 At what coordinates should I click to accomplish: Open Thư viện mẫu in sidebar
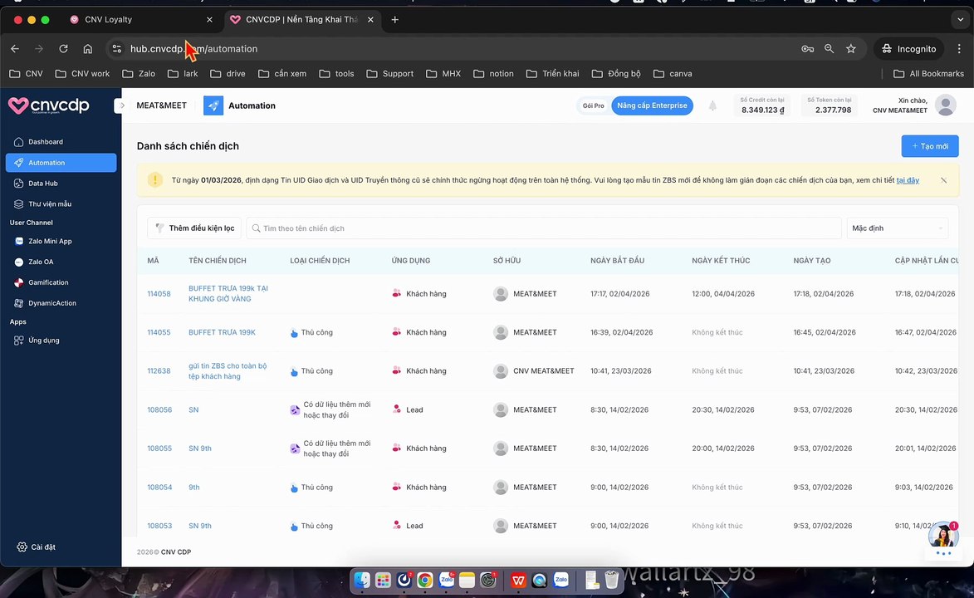pos(50,203)
